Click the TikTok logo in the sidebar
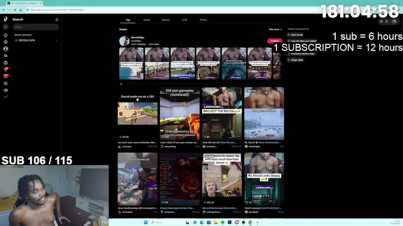 6,19
